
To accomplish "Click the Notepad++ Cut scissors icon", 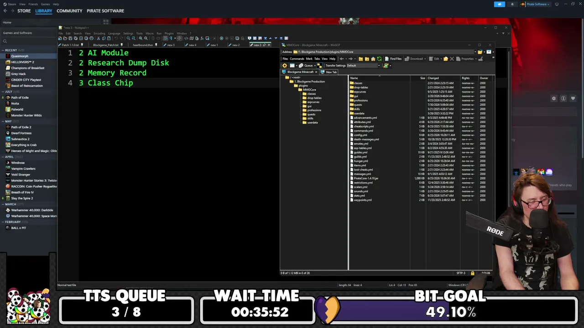I will tap(99, 38).
